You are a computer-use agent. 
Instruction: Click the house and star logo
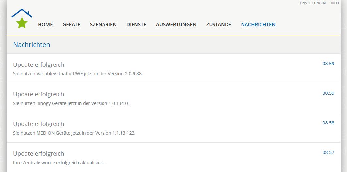(22, 19)
